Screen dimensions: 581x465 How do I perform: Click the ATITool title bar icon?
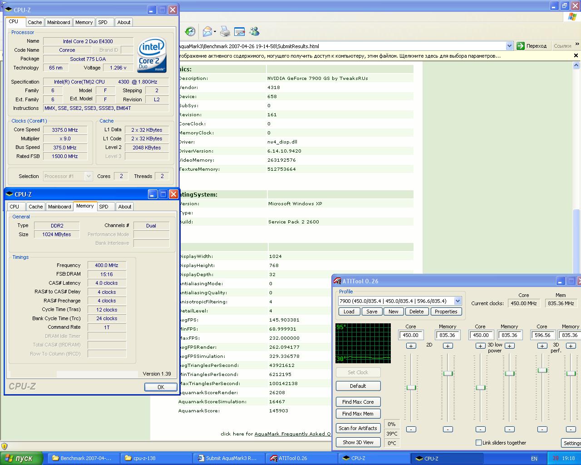(x=337, y=281)
